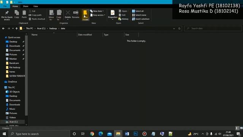Expand address bar history dropdown
Image resolution: width=243 pixels, height=137 pixels.
[174, 29]
